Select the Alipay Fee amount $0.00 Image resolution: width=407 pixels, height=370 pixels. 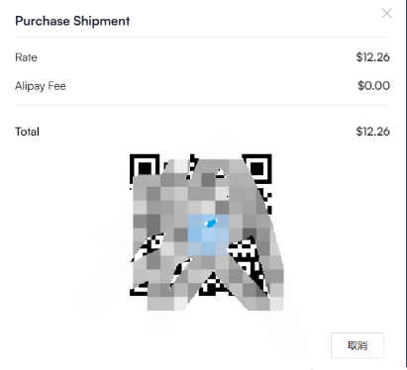point(373,86)
